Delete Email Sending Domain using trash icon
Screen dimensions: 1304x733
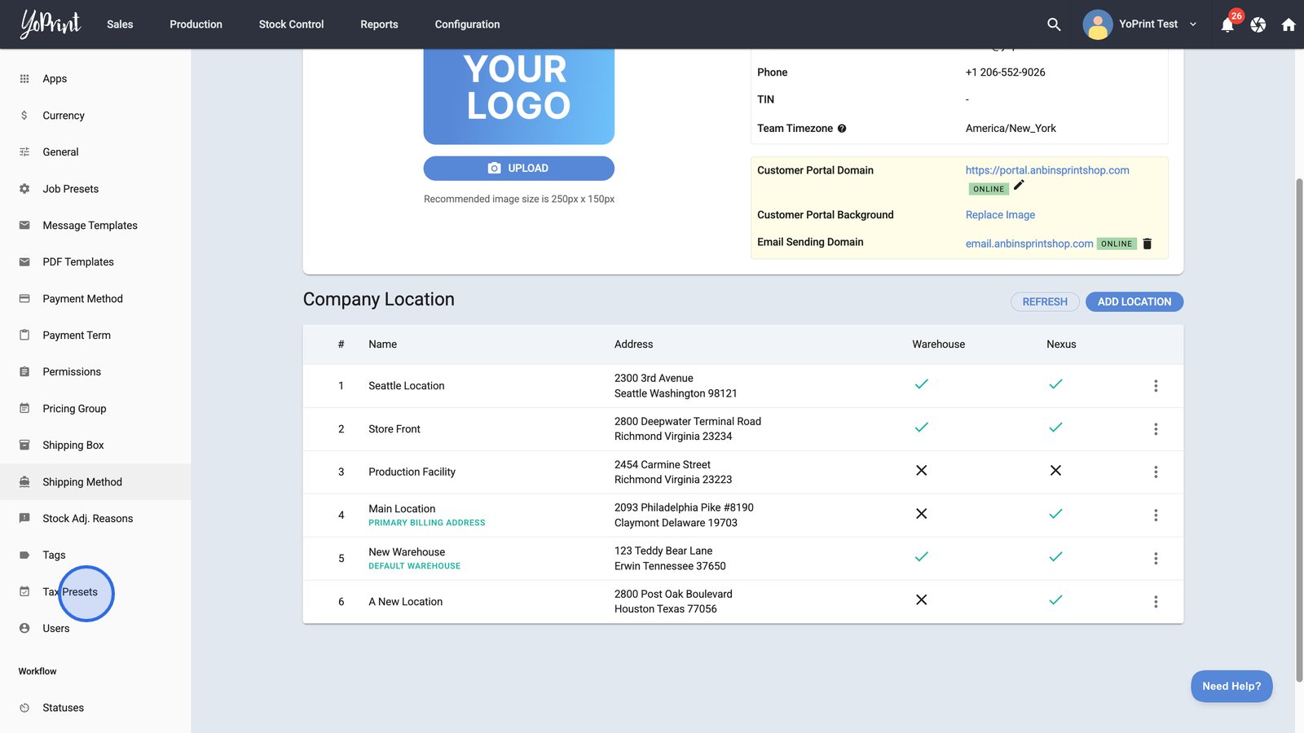(x=1148, y=244)
